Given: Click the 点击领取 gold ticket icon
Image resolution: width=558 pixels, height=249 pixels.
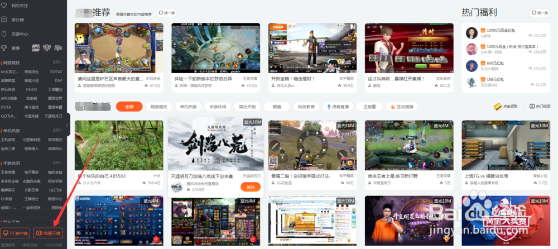Looking at the screenshot, I should point(498,106).
